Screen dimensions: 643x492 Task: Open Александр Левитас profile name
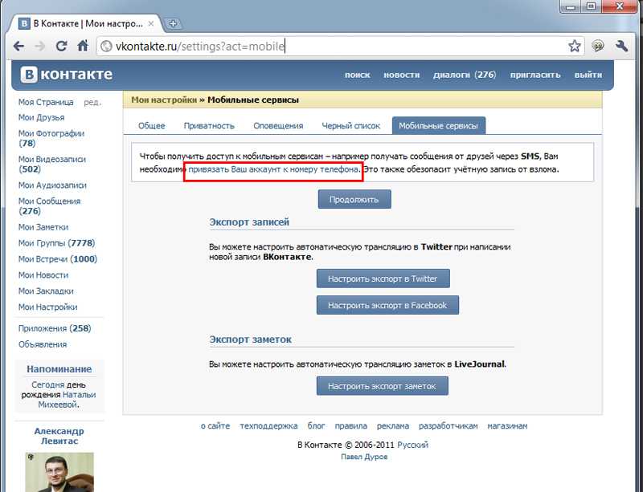[x=59, y=436]
